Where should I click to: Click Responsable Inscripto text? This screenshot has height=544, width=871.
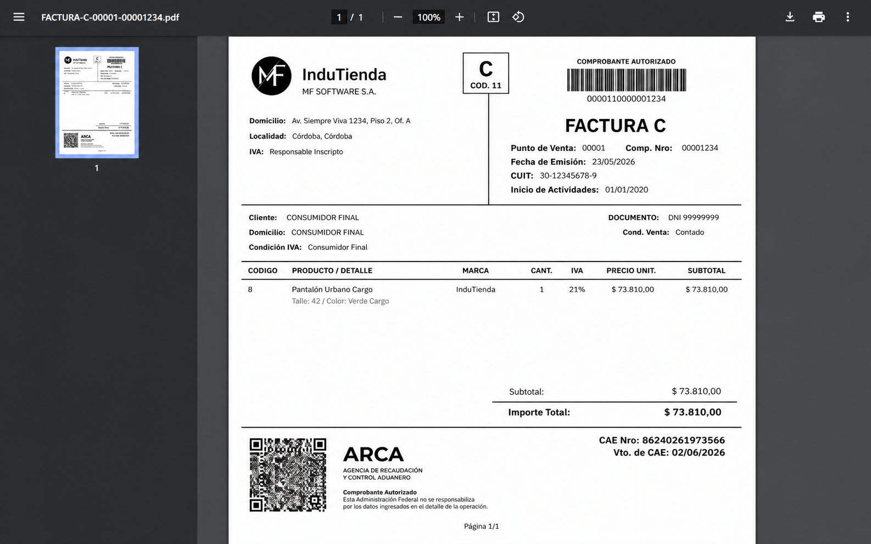(306, 152)
